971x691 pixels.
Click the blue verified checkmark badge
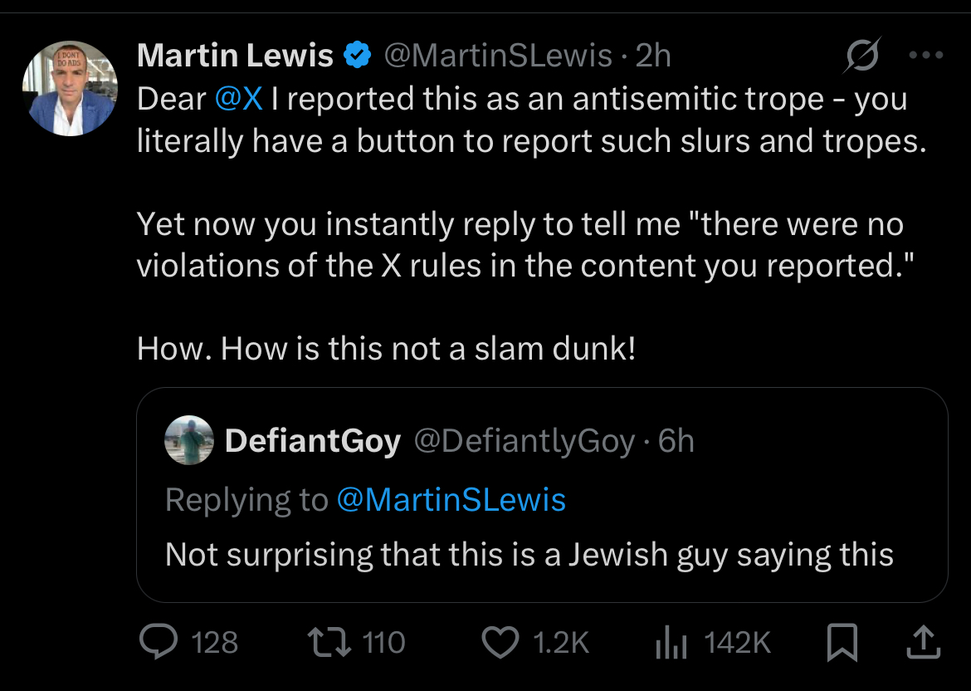coord(358,56)
